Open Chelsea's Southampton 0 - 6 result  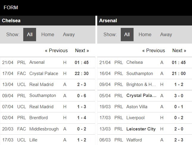(x=48, y=96)
